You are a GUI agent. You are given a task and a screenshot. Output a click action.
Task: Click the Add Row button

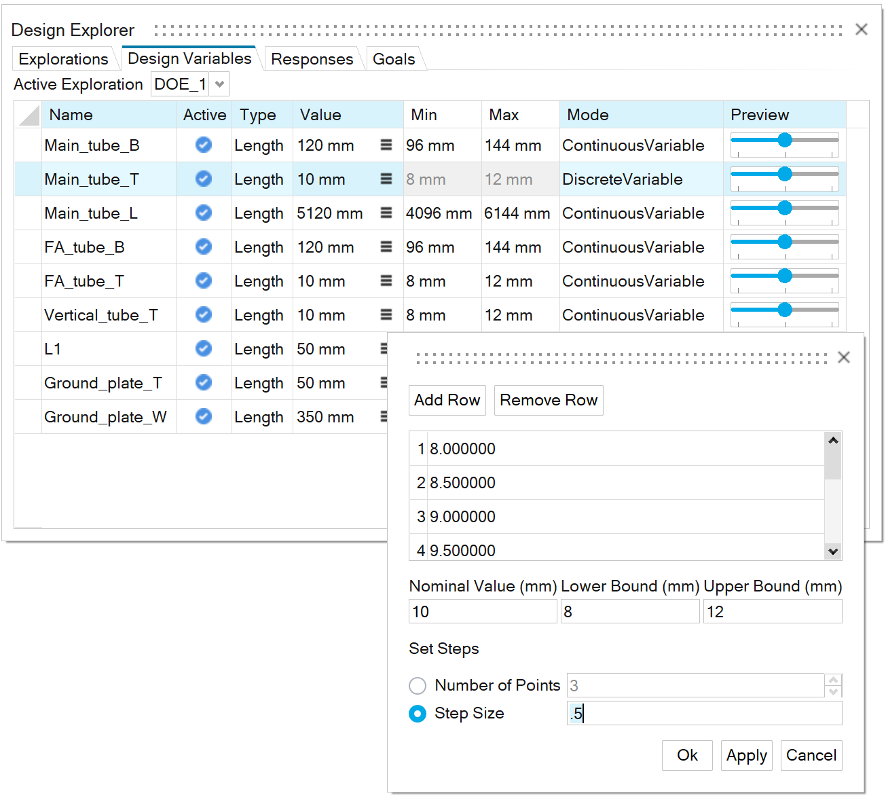click(447, 400)
